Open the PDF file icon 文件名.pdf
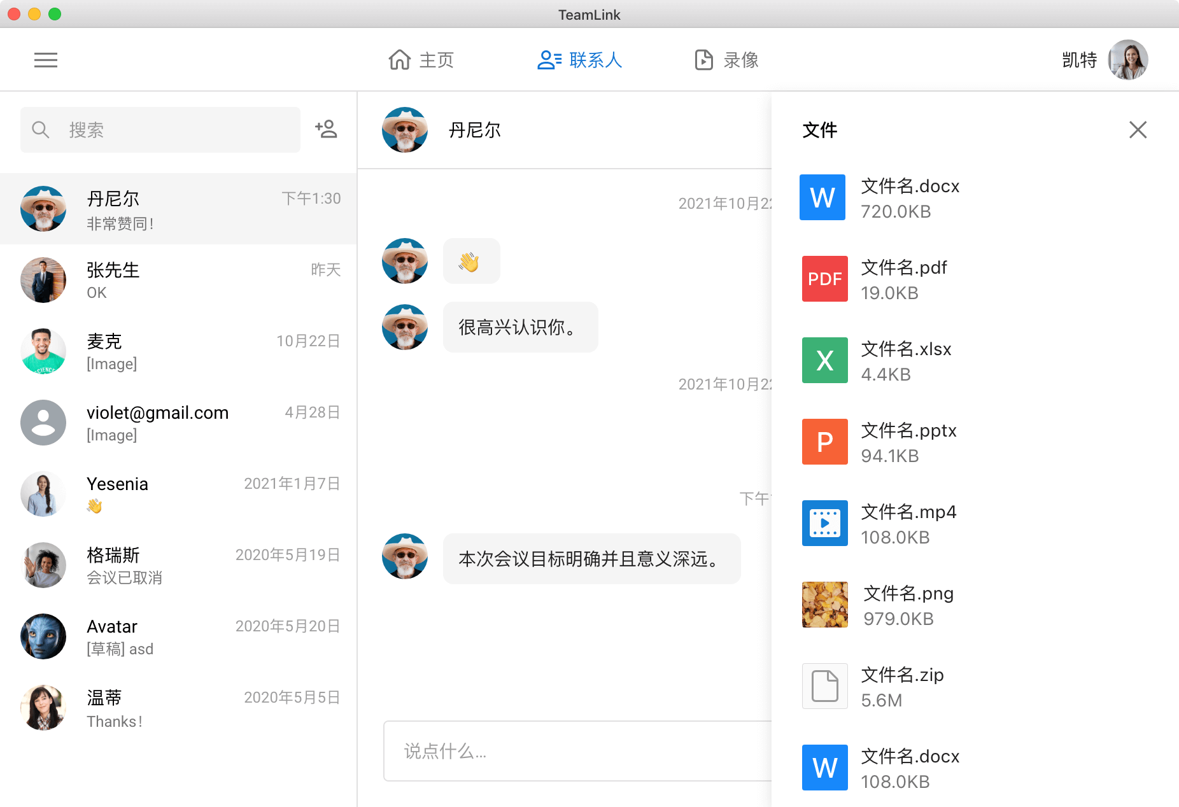 tap(824, 279)
